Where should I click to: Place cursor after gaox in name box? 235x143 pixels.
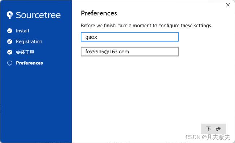[x=97, y=37]
